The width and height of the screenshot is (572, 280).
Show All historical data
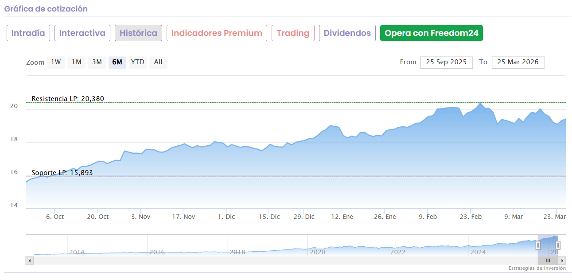click(x=158, y=62)
